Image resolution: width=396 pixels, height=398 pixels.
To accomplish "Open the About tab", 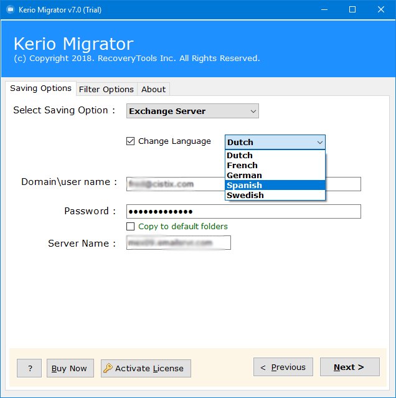I will [153, 89].
